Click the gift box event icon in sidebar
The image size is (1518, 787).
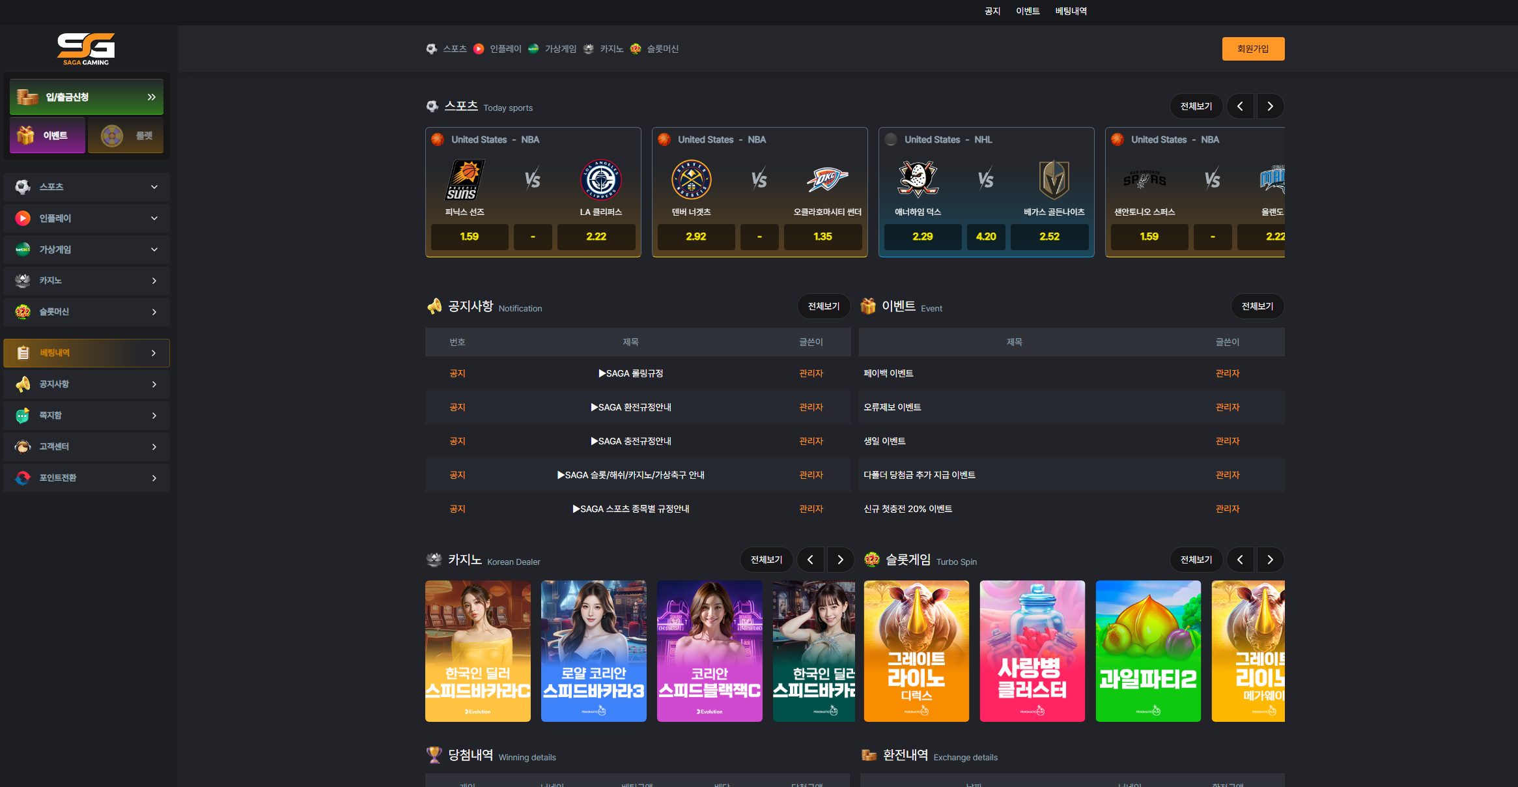pyautogui.click(x=26, y=136)
